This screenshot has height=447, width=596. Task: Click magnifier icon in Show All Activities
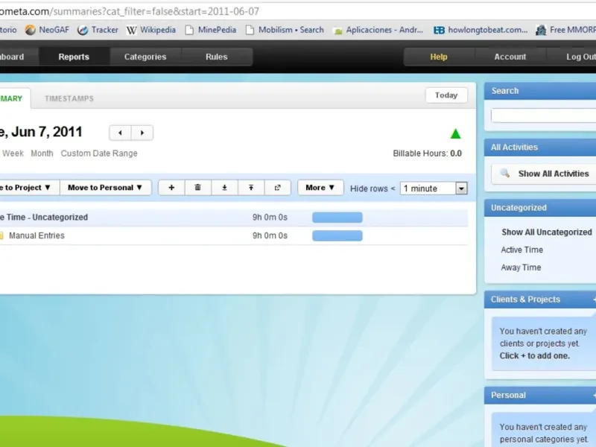pyautogui.click(x=505, y=174)
